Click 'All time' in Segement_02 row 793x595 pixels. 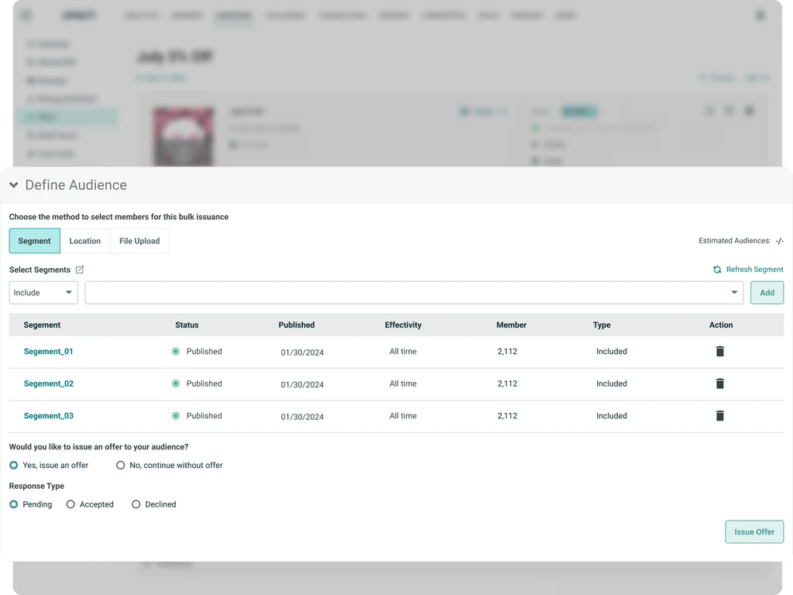coord(403,383)
